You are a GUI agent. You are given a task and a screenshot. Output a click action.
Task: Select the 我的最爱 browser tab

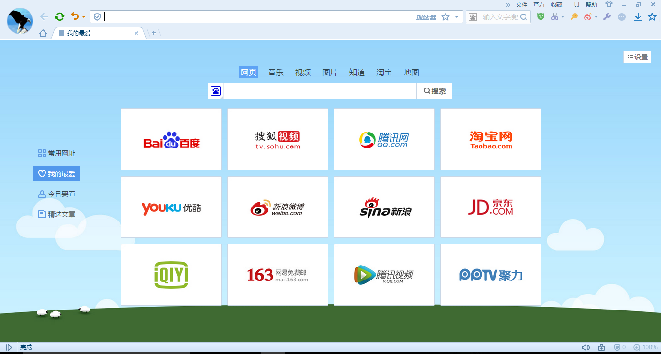click(x=98, y=33)
